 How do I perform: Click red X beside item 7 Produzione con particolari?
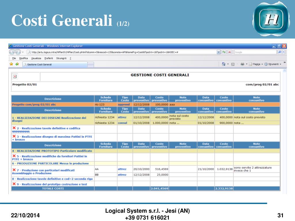point(14,170)
